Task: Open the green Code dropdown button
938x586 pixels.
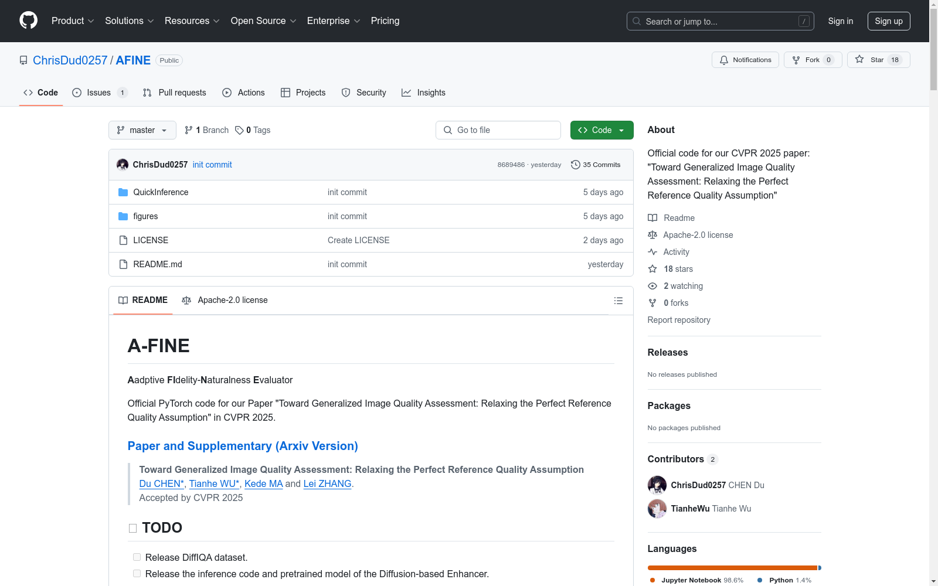Action: click(x=601, y=130)
